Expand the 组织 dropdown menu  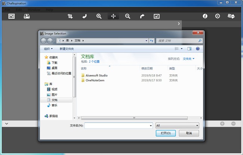pos(48,49)
